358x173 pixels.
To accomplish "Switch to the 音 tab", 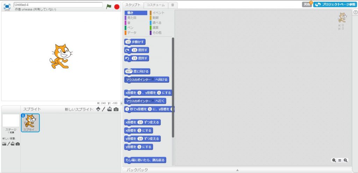I will [172, 5].
